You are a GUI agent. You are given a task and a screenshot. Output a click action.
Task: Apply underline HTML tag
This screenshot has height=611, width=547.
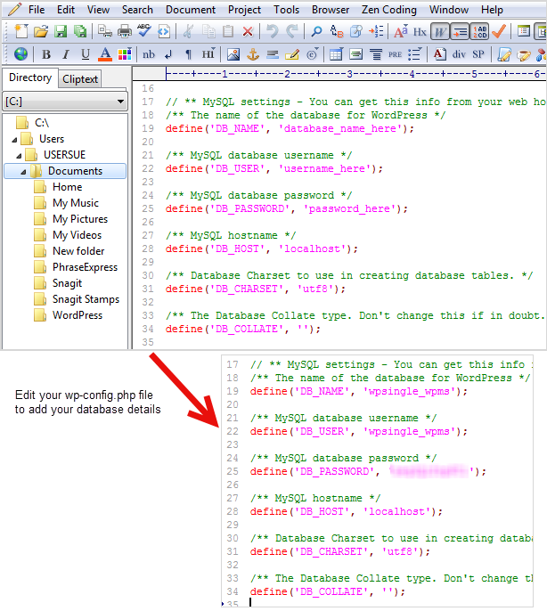coord(86,54)
